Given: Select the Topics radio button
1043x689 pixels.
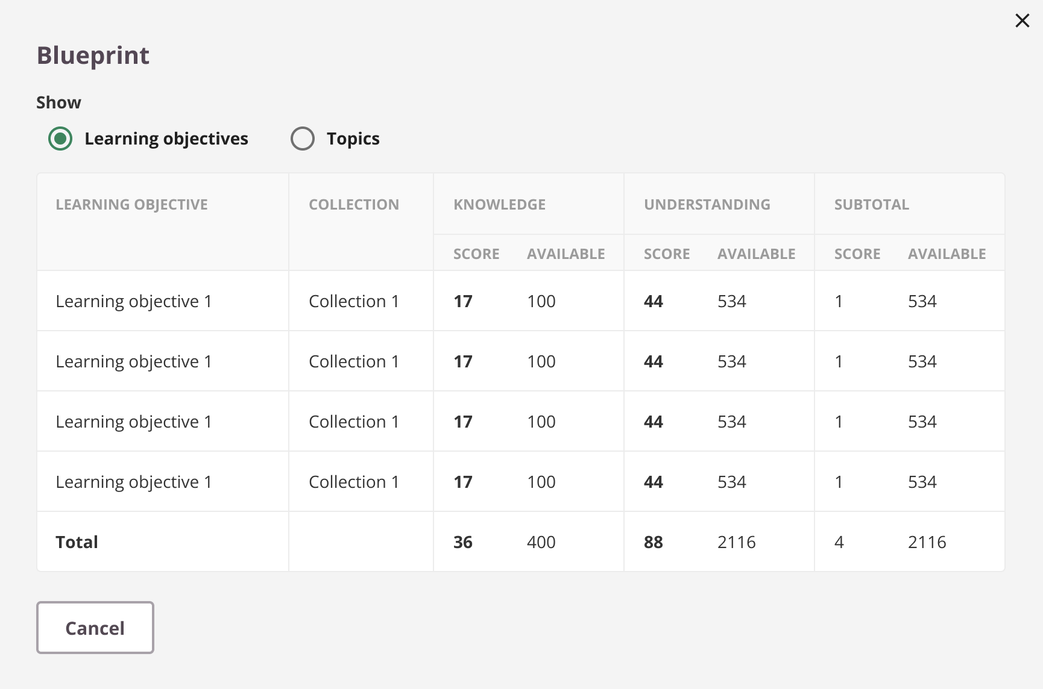Looking at the screenshot, I should point(303,139).
